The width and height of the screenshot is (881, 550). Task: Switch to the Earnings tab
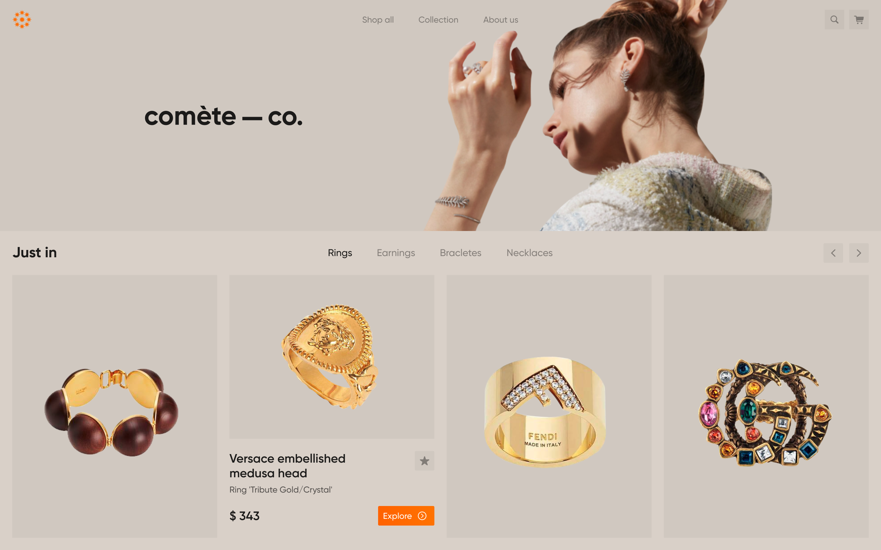[x=396, y=253]
